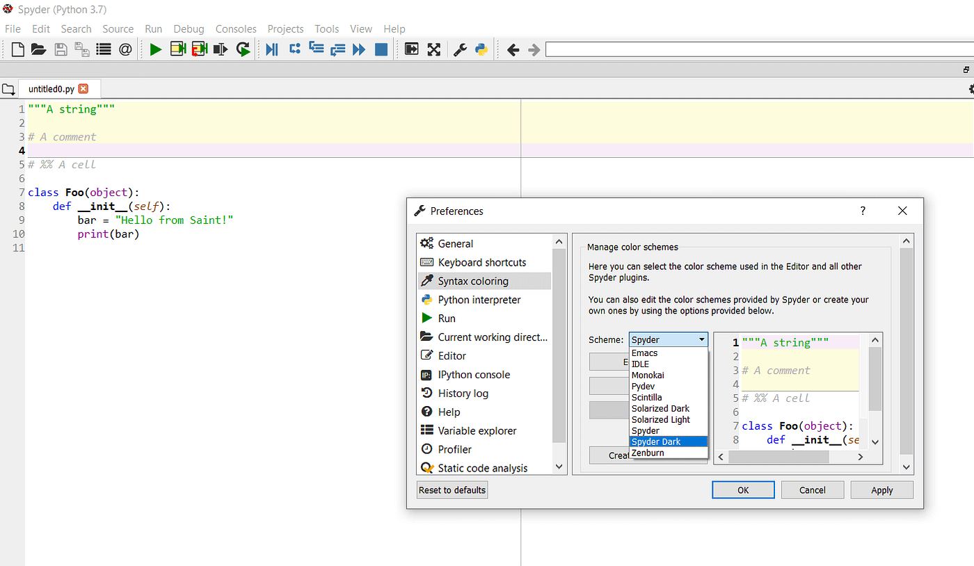
Task: Start debugging with the blue Debug file icon
Action: [272, 49]
